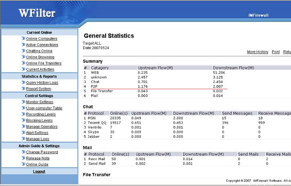Click the Print link

pos(276,52)
